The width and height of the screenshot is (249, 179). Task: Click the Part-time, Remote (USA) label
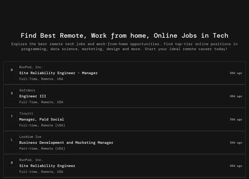coord(42,148)
